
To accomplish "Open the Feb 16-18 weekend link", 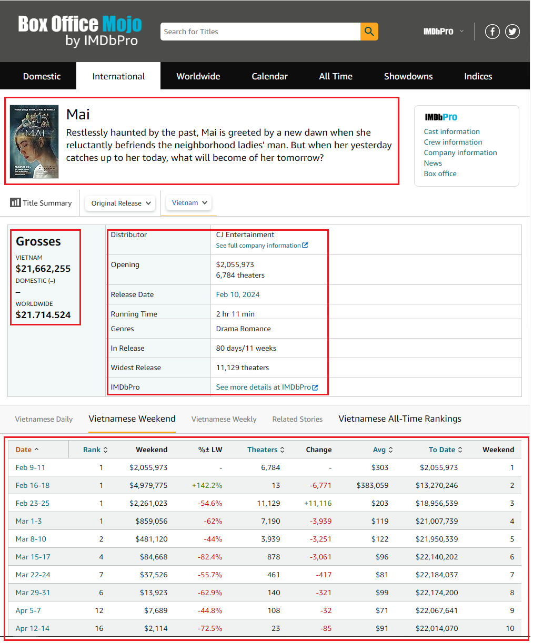I will click(33, 485).
